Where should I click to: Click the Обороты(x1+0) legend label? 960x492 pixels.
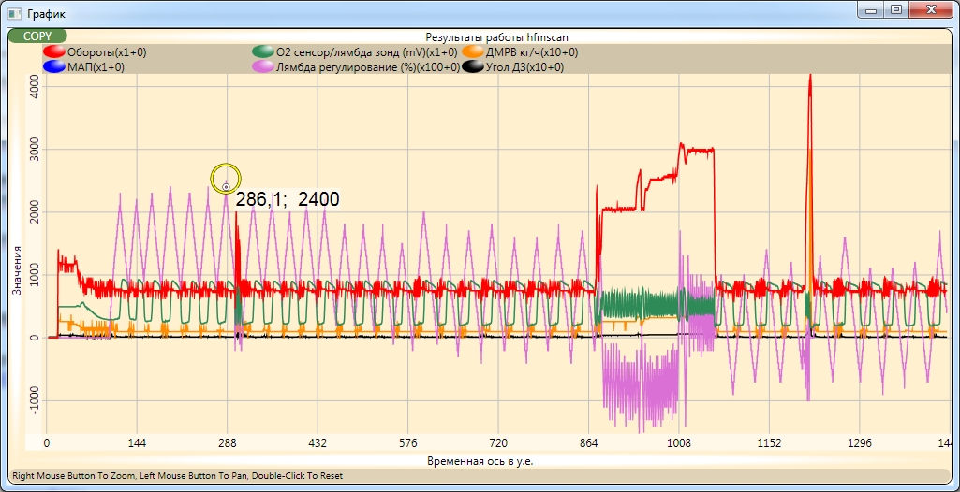[x=107, y=52]
